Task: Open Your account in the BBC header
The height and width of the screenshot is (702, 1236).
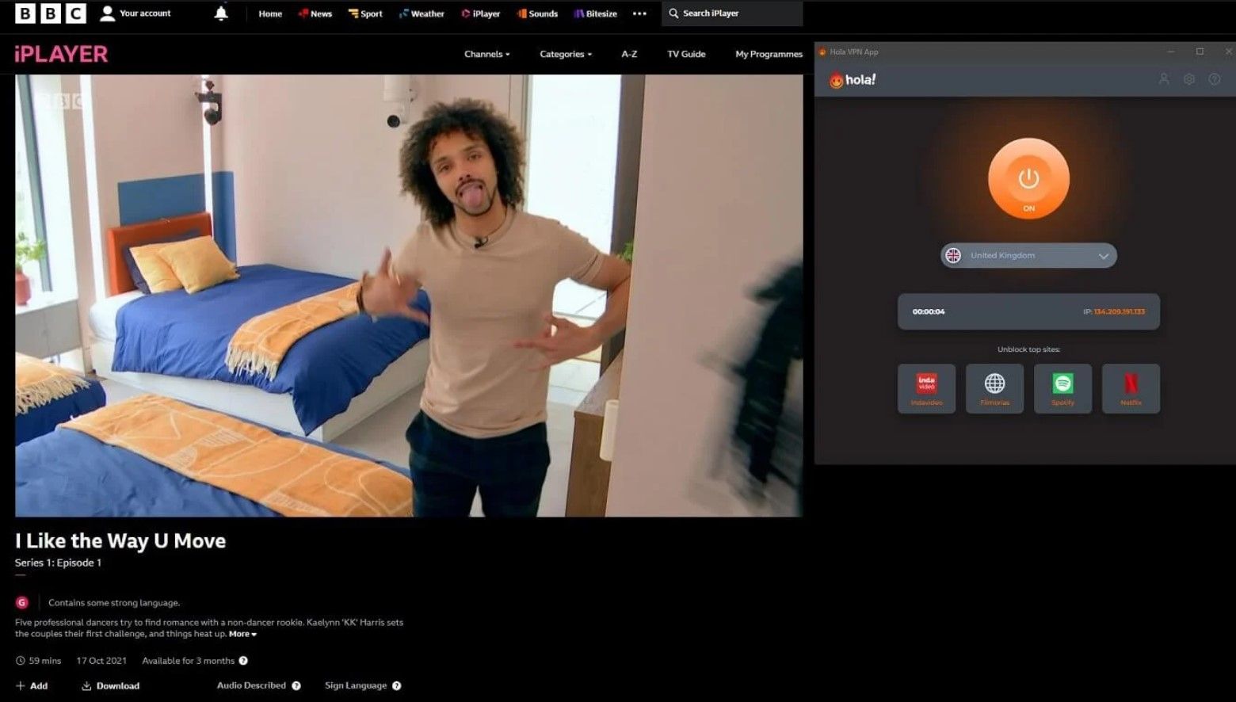Action: click(x=135, y=13)
